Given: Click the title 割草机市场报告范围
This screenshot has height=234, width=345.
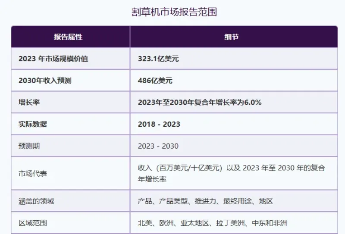Looking at the screenshot, I should point(174,12).
